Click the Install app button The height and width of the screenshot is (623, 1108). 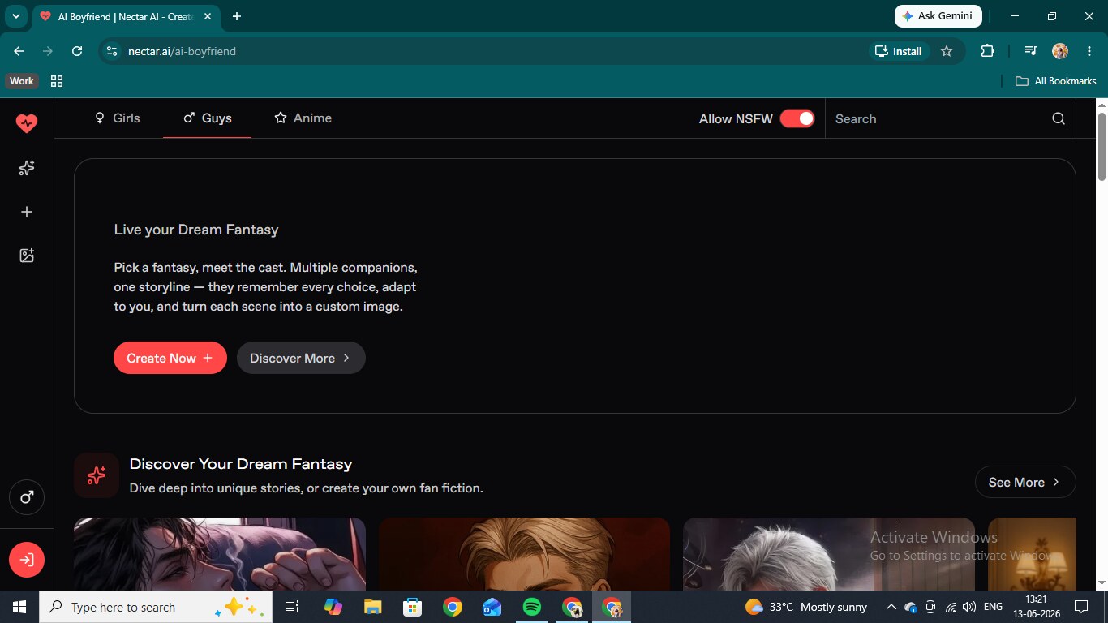click(x=899, y=51)
